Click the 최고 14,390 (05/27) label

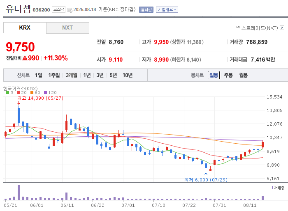click(x=40, y=98)
